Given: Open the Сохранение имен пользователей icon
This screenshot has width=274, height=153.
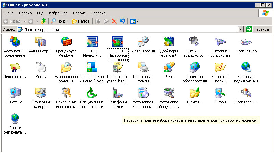Looking at the screenshot, I should coord(66,93).
